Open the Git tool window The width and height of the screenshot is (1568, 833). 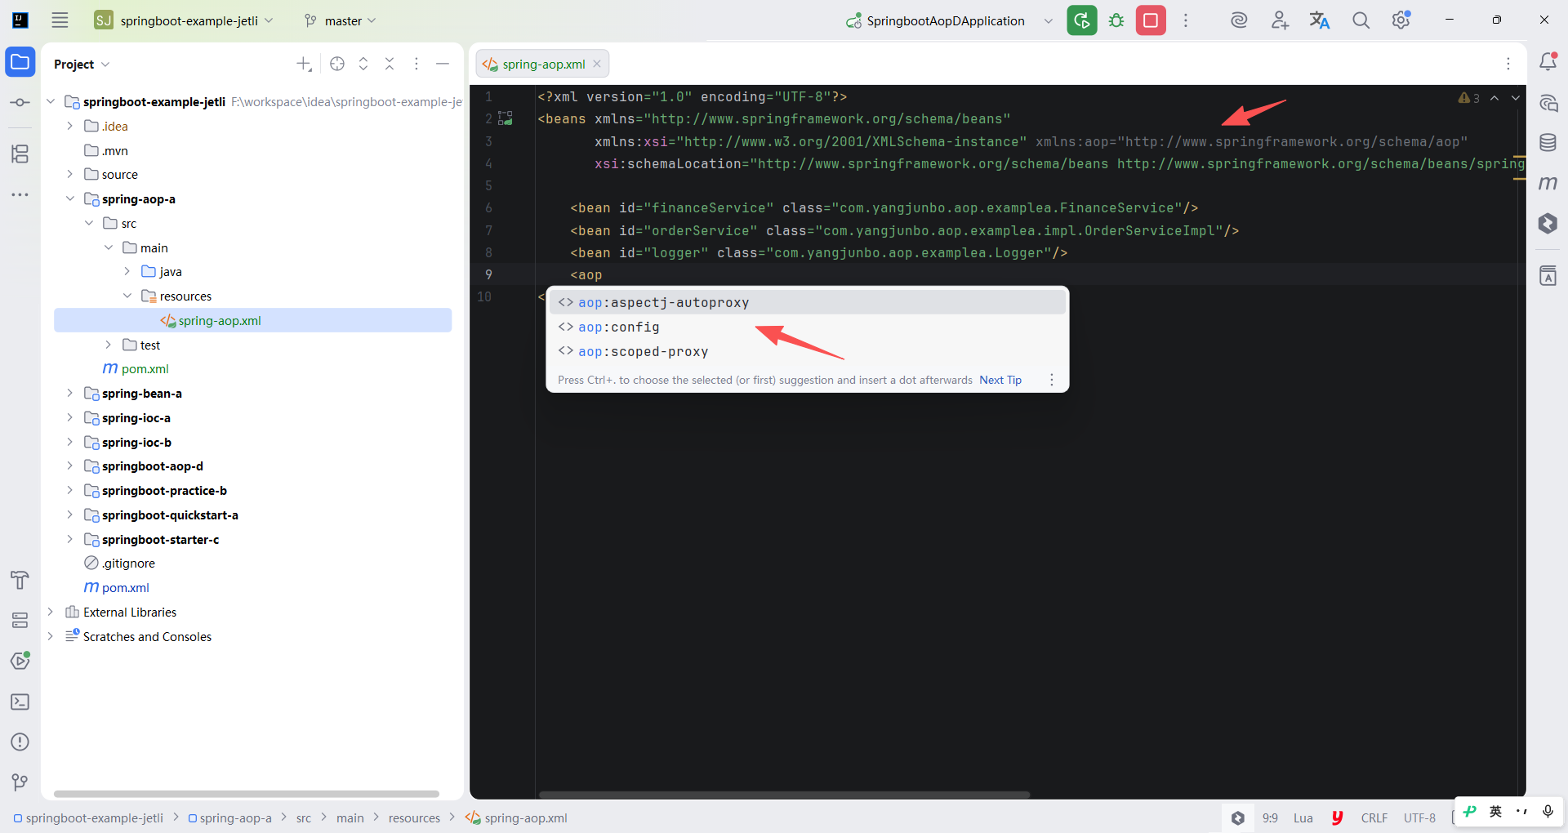[x=20, y=782]
